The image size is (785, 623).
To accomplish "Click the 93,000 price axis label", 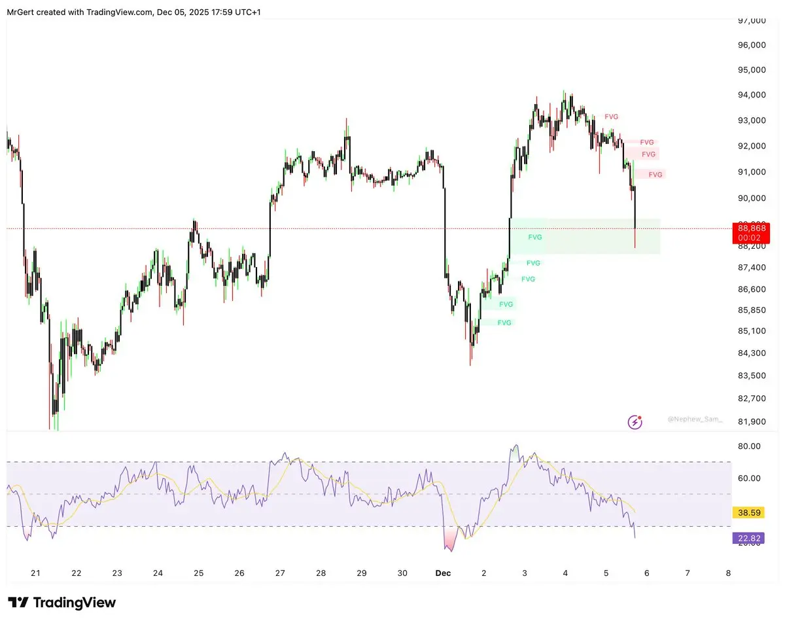I will 752,120.
